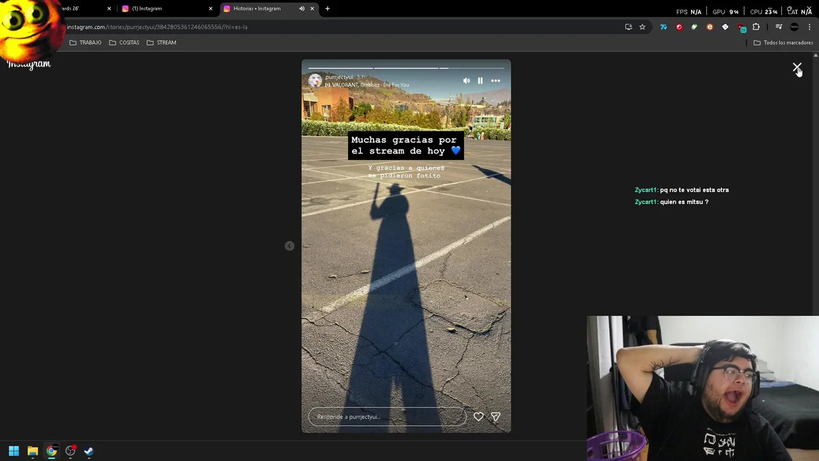Open the red circular browser extension
This screenshot has height=461, width=819.
679,27
